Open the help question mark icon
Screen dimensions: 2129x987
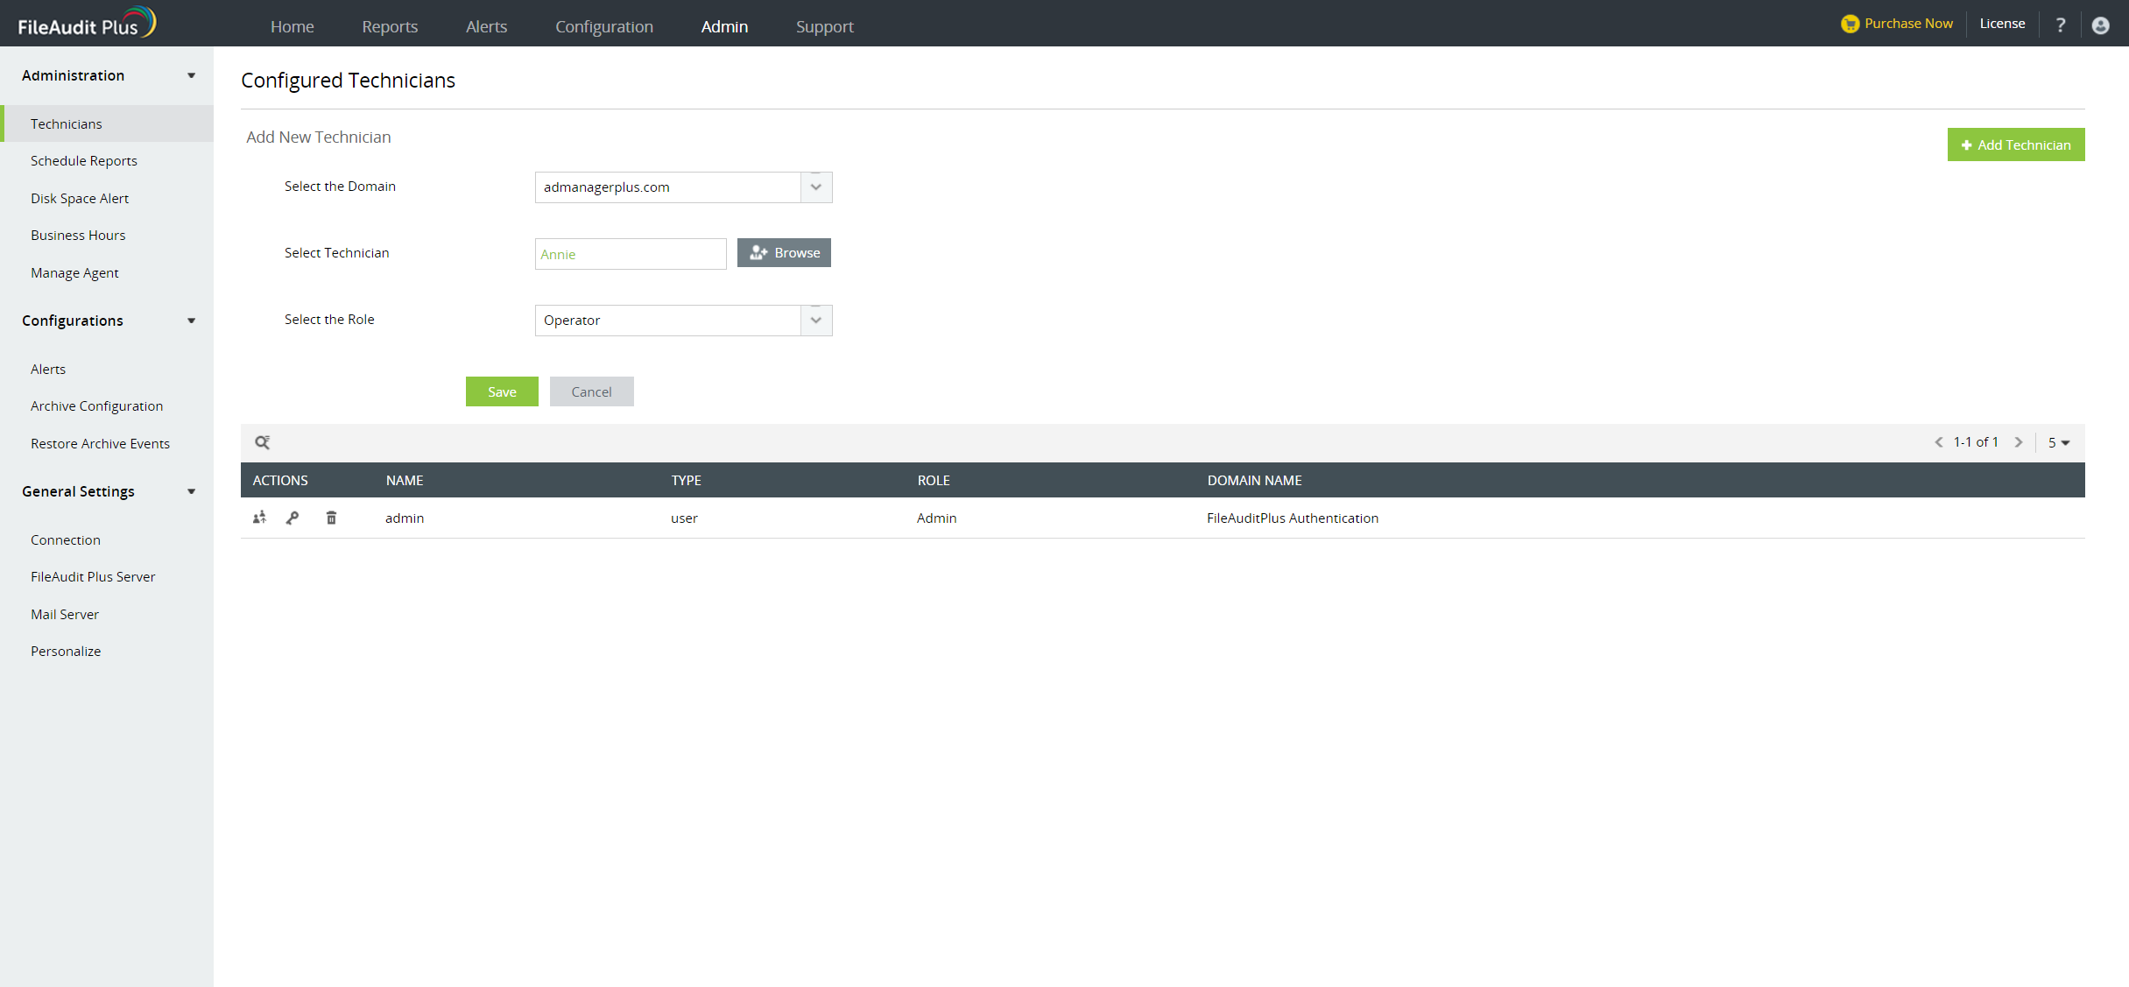pos(2060,25)
